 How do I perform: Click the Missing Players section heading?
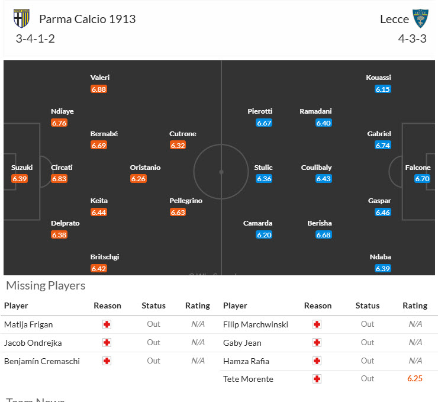point(46,286)
